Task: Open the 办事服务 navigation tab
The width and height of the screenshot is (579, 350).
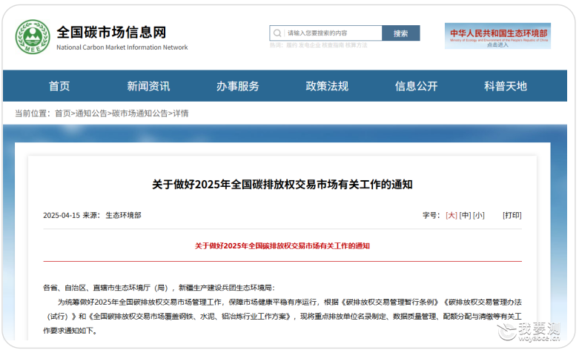Action: pyautogui.click(x=238, y=86)
